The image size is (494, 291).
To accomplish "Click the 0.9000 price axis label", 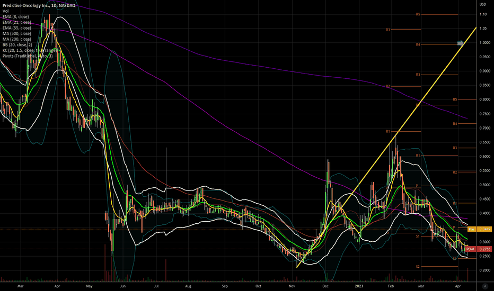I will tap(485, 71).
